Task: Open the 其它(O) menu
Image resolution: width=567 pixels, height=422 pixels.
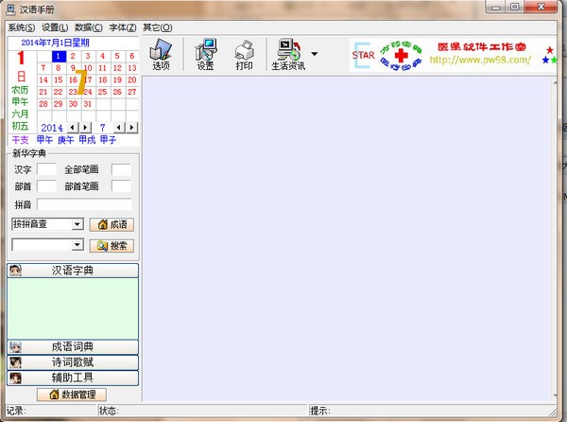Action: (157, 27)
